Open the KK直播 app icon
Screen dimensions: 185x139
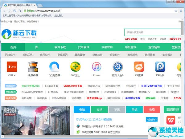139,67
